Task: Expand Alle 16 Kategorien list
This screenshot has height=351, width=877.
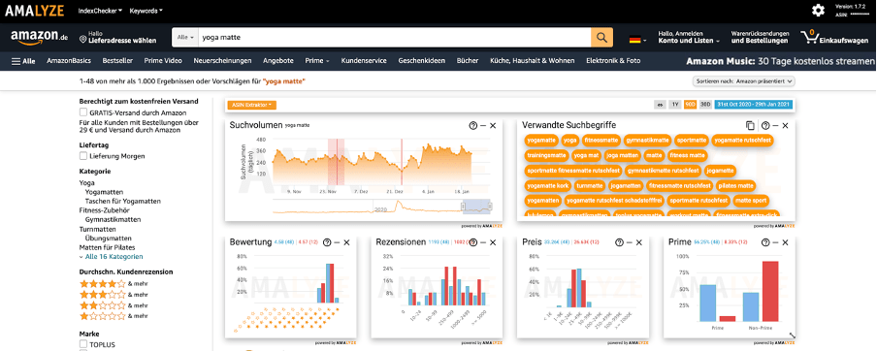Action: (111, 257)
